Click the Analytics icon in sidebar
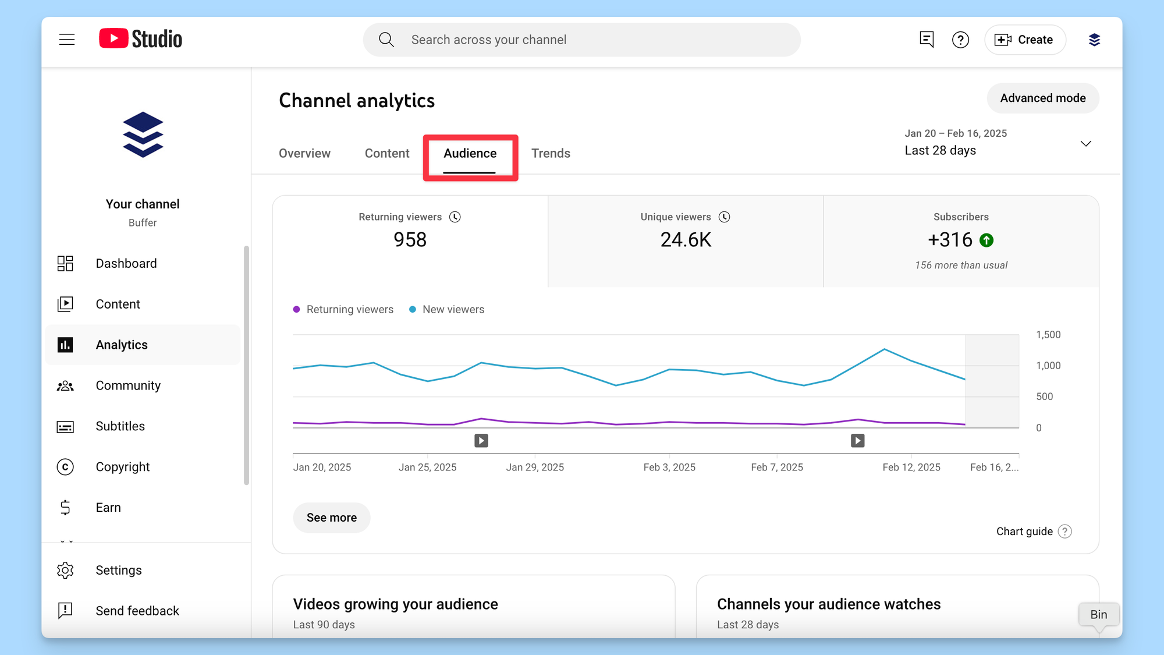 66,345
